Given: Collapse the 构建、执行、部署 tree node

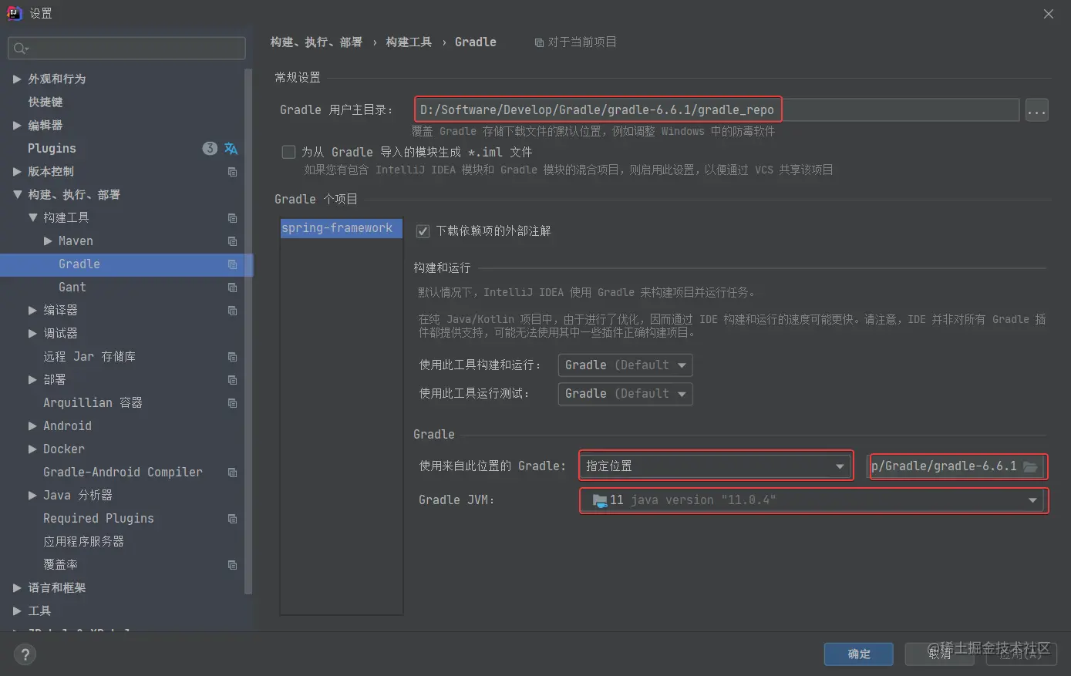Looking at the screenshot, I should coord(17,194).
